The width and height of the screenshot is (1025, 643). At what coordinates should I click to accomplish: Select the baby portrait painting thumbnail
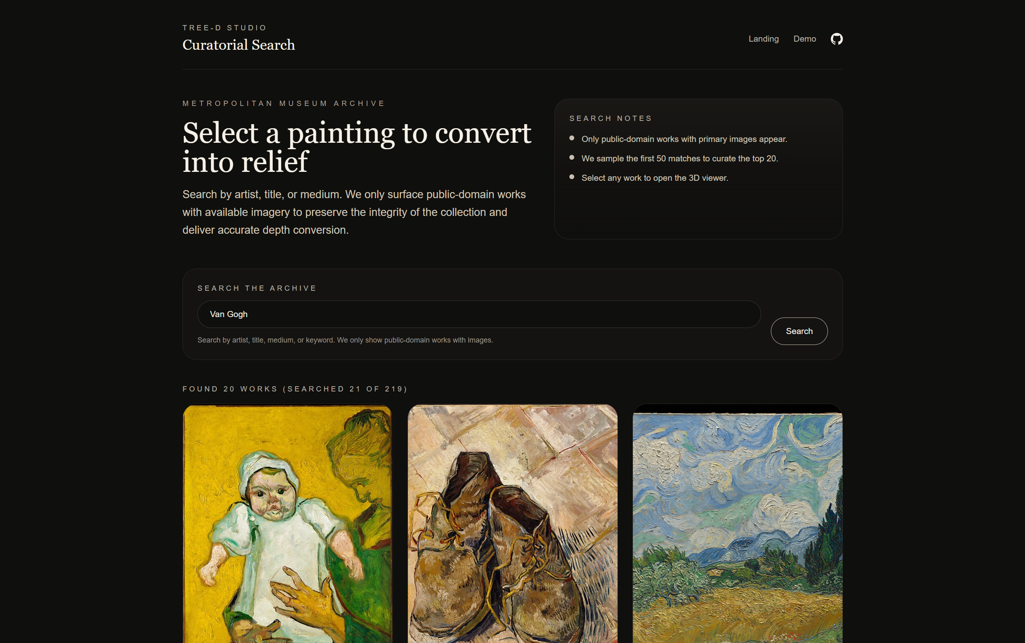[x=288, y=524]
